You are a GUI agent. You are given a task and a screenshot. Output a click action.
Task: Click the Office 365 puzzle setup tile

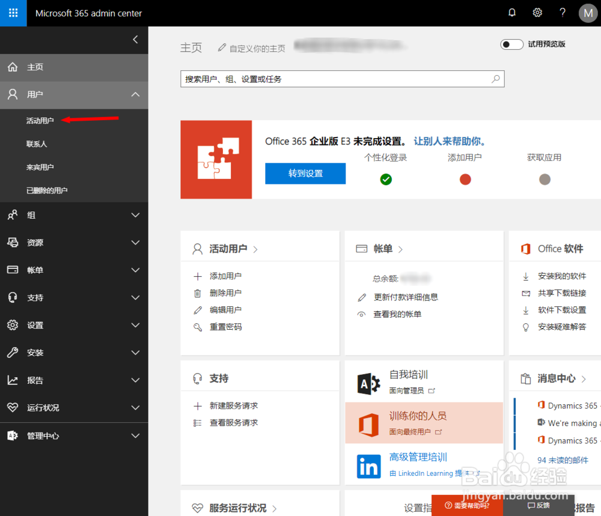tap(216, 159)
